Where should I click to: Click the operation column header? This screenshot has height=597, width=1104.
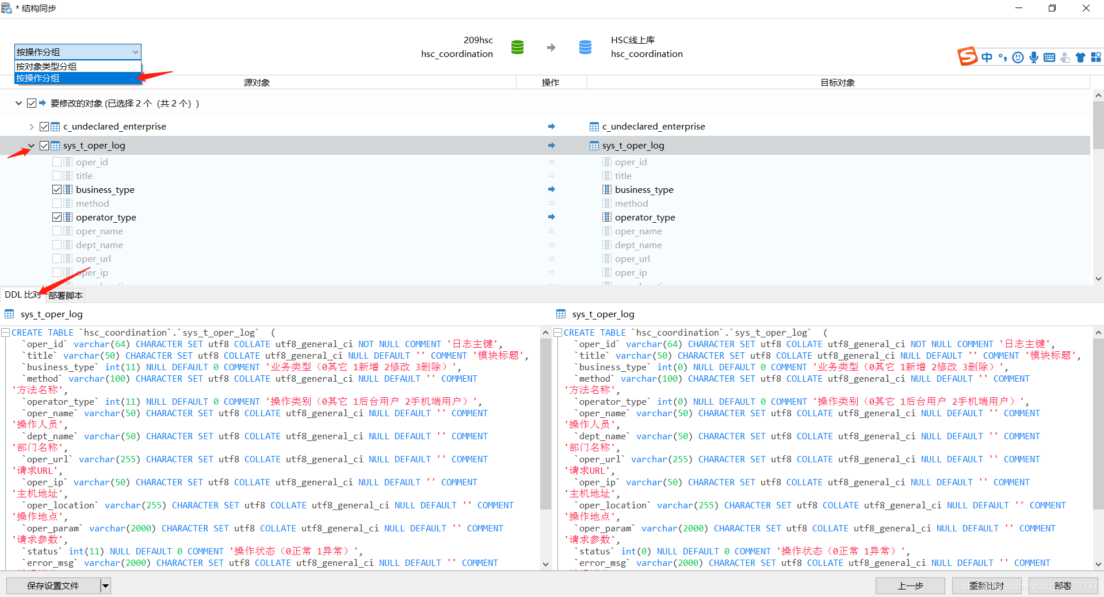point(551,82)
